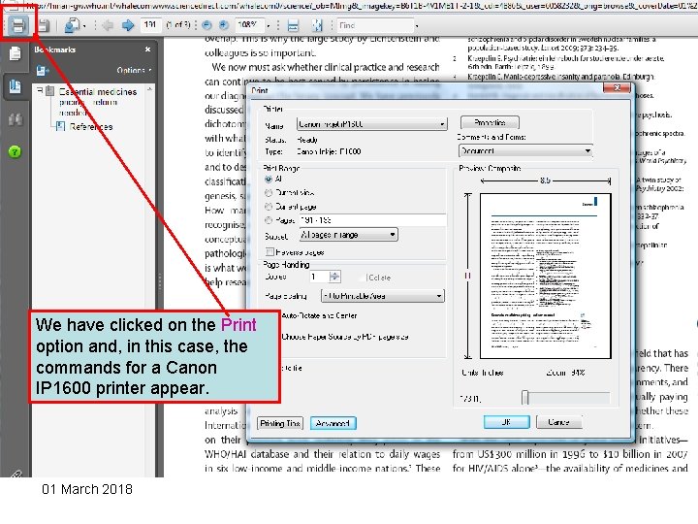Click the printer Properties button
Screen dimensions: 698x524
[490, 122]
